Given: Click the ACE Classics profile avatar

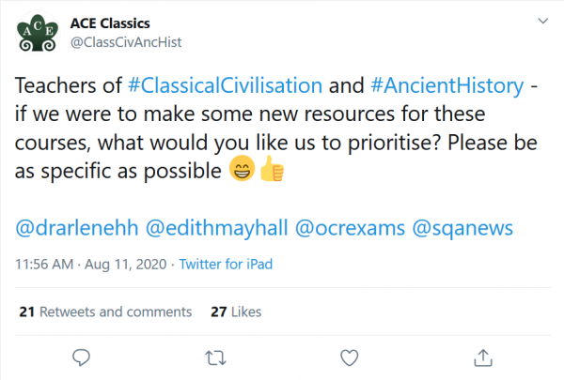Looking at the screenshot, I should (x=38, y=32).
